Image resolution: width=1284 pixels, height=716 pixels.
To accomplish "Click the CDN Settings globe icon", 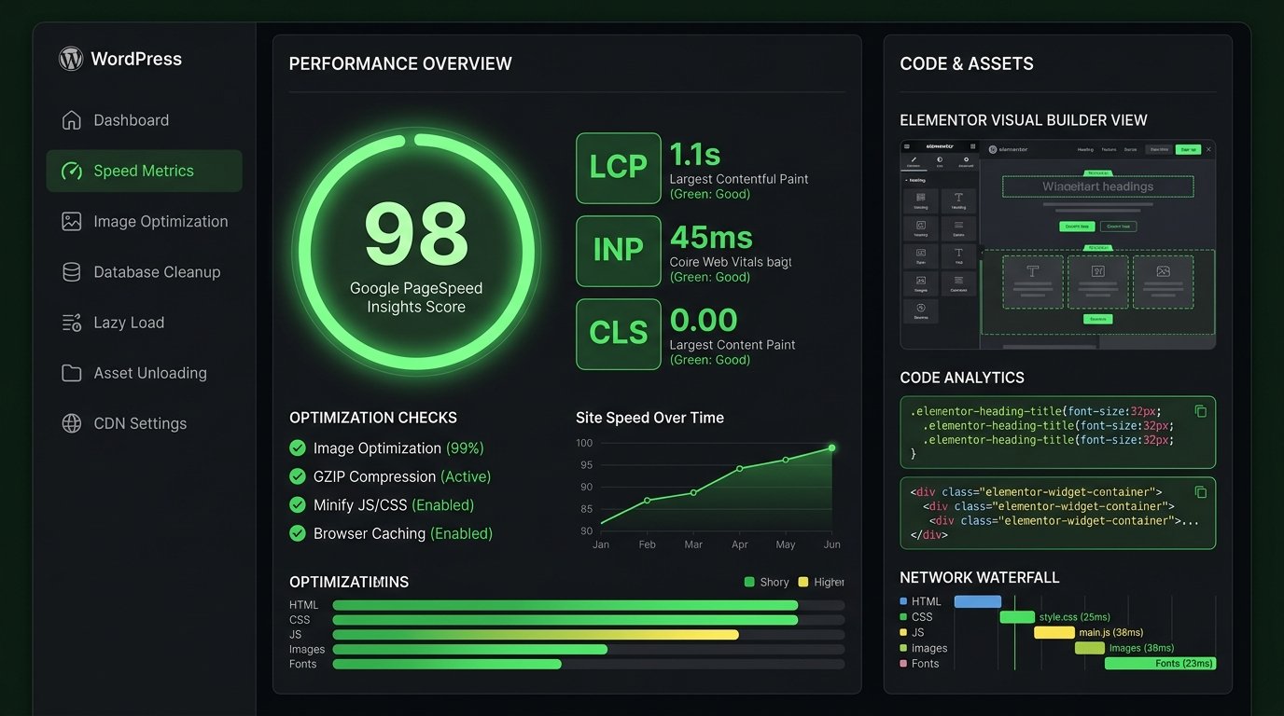I will [x=71, y=423].
